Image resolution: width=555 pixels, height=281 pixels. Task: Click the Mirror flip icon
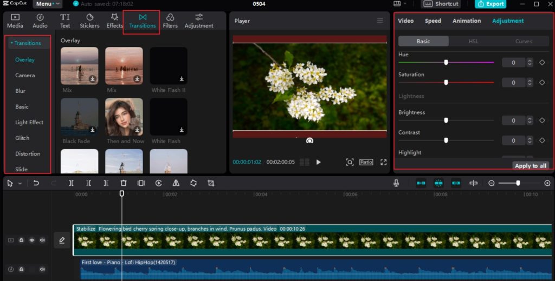176,183
